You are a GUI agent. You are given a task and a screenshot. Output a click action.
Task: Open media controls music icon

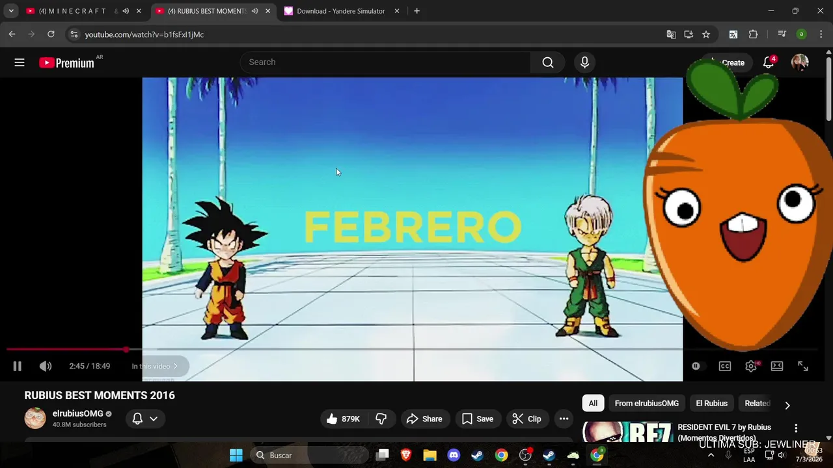[782, 34]
